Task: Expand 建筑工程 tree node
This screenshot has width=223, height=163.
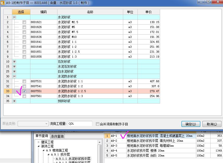Action: point(38,142)
